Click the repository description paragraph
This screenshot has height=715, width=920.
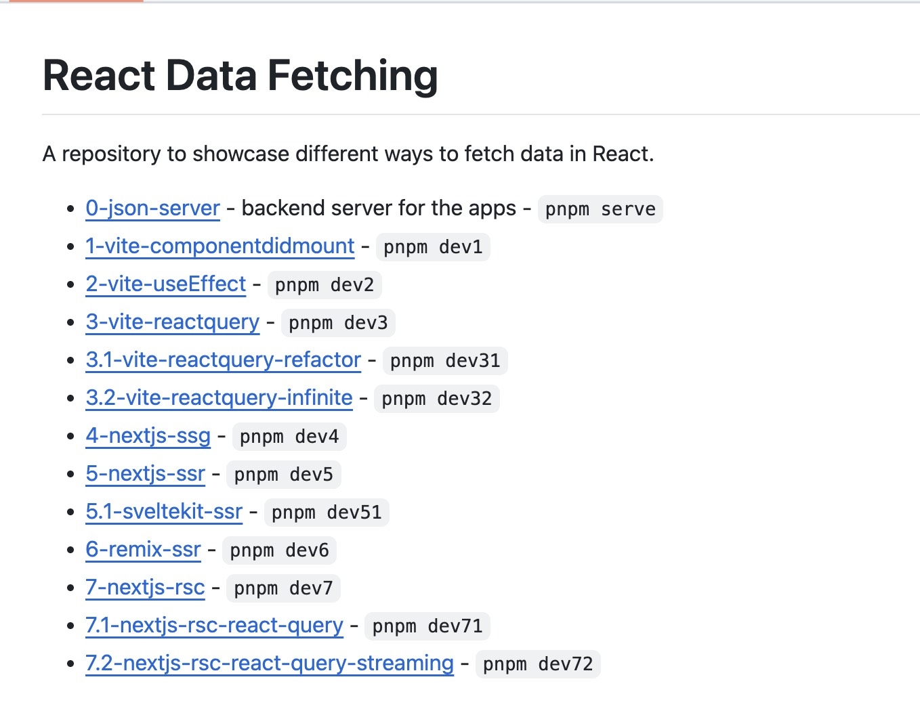348,154
